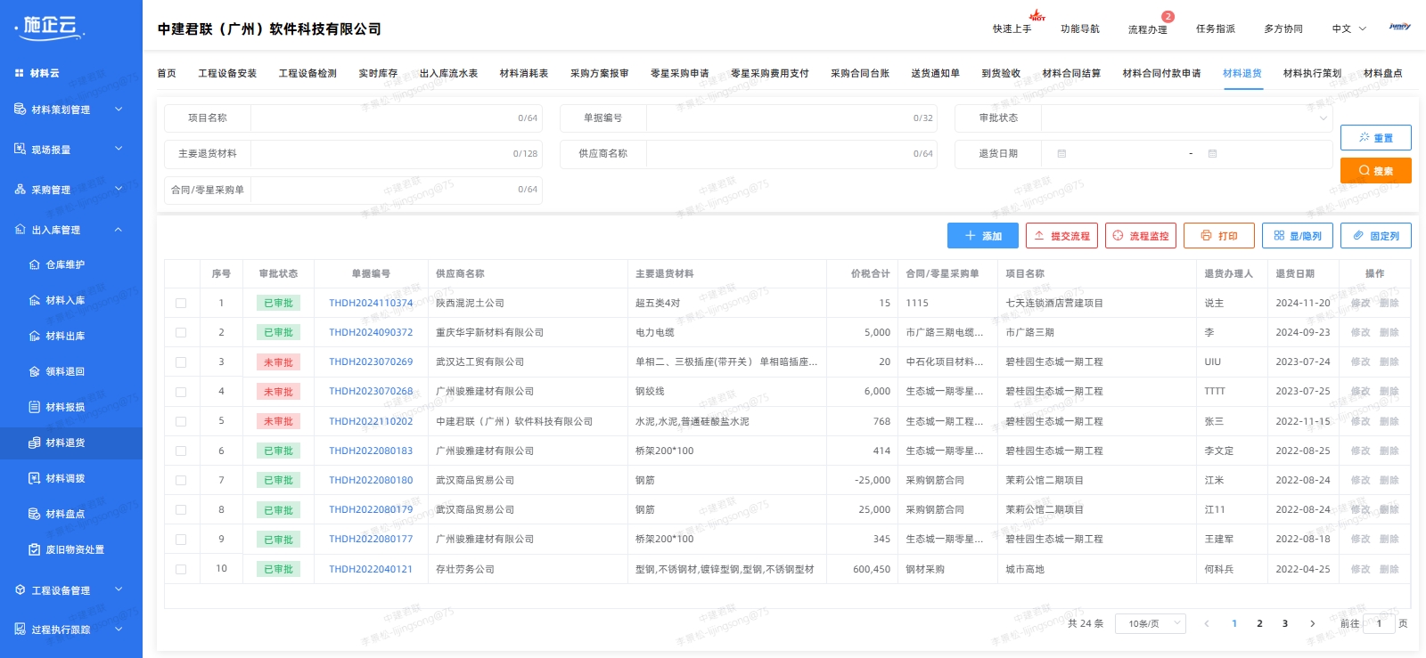Click the 提交流程 button

(1061, 236)
